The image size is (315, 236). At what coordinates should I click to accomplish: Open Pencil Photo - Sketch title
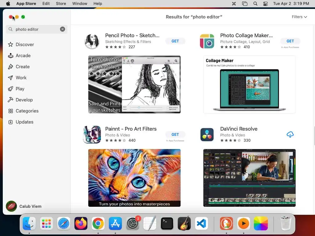[132, 35]
